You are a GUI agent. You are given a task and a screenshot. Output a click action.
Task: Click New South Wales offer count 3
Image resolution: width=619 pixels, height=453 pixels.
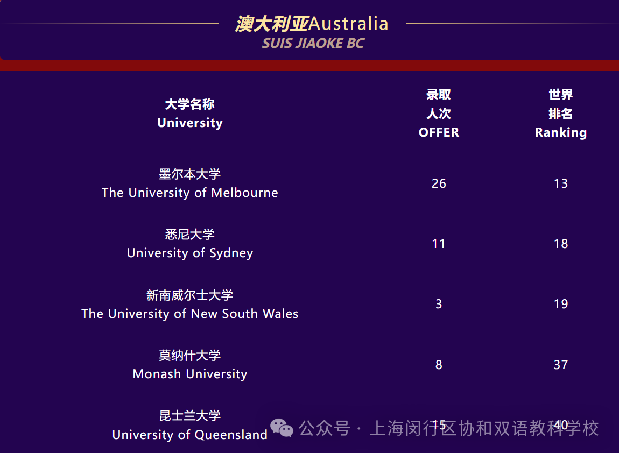(x=439, y=304)
